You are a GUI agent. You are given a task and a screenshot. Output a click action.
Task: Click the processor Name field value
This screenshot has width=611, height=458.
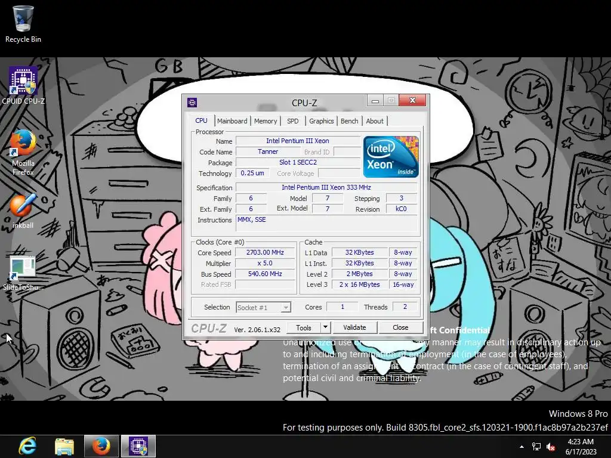[298, 141]
